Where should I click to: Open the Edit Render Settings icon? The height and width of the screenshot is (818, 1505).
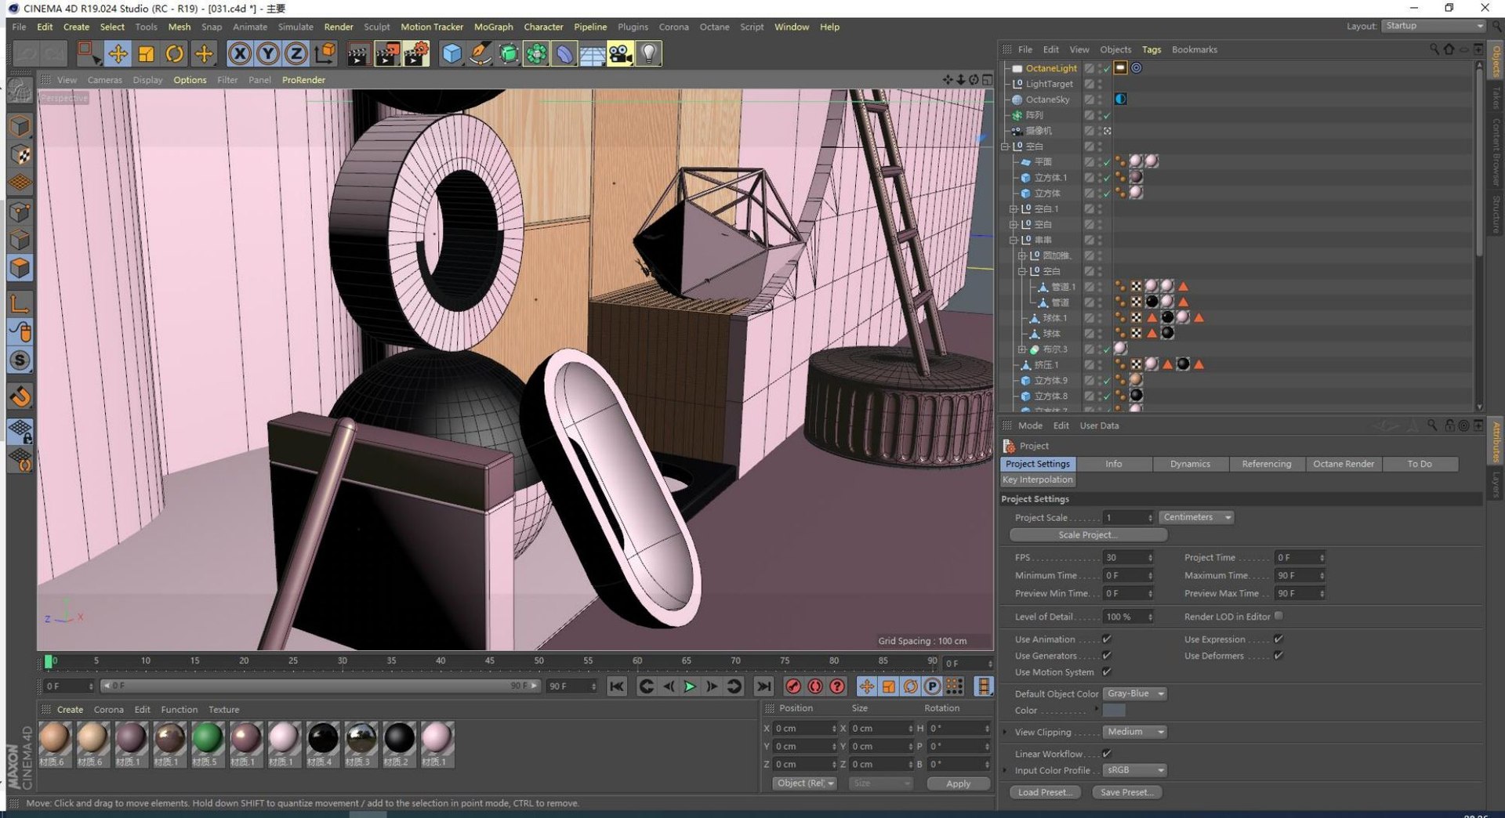point(415,54)
